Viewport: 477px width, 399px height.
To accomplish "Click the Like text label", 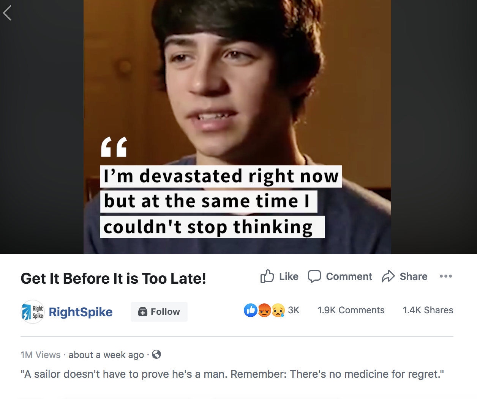I will click(x=289, y=276).
